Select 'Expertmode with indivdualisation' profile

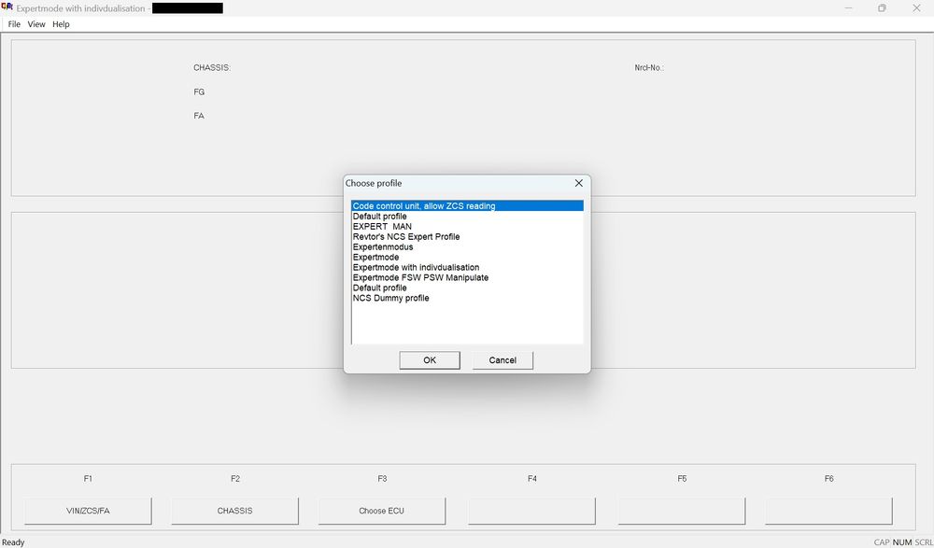(x=467, y=267)
